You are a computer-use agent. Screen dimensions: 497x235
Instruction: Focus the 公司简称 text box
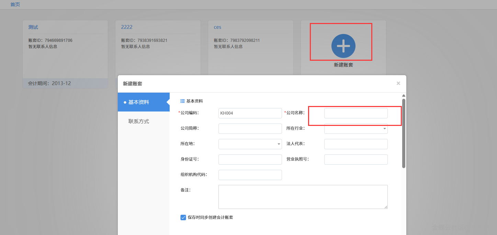pos(250,129)
